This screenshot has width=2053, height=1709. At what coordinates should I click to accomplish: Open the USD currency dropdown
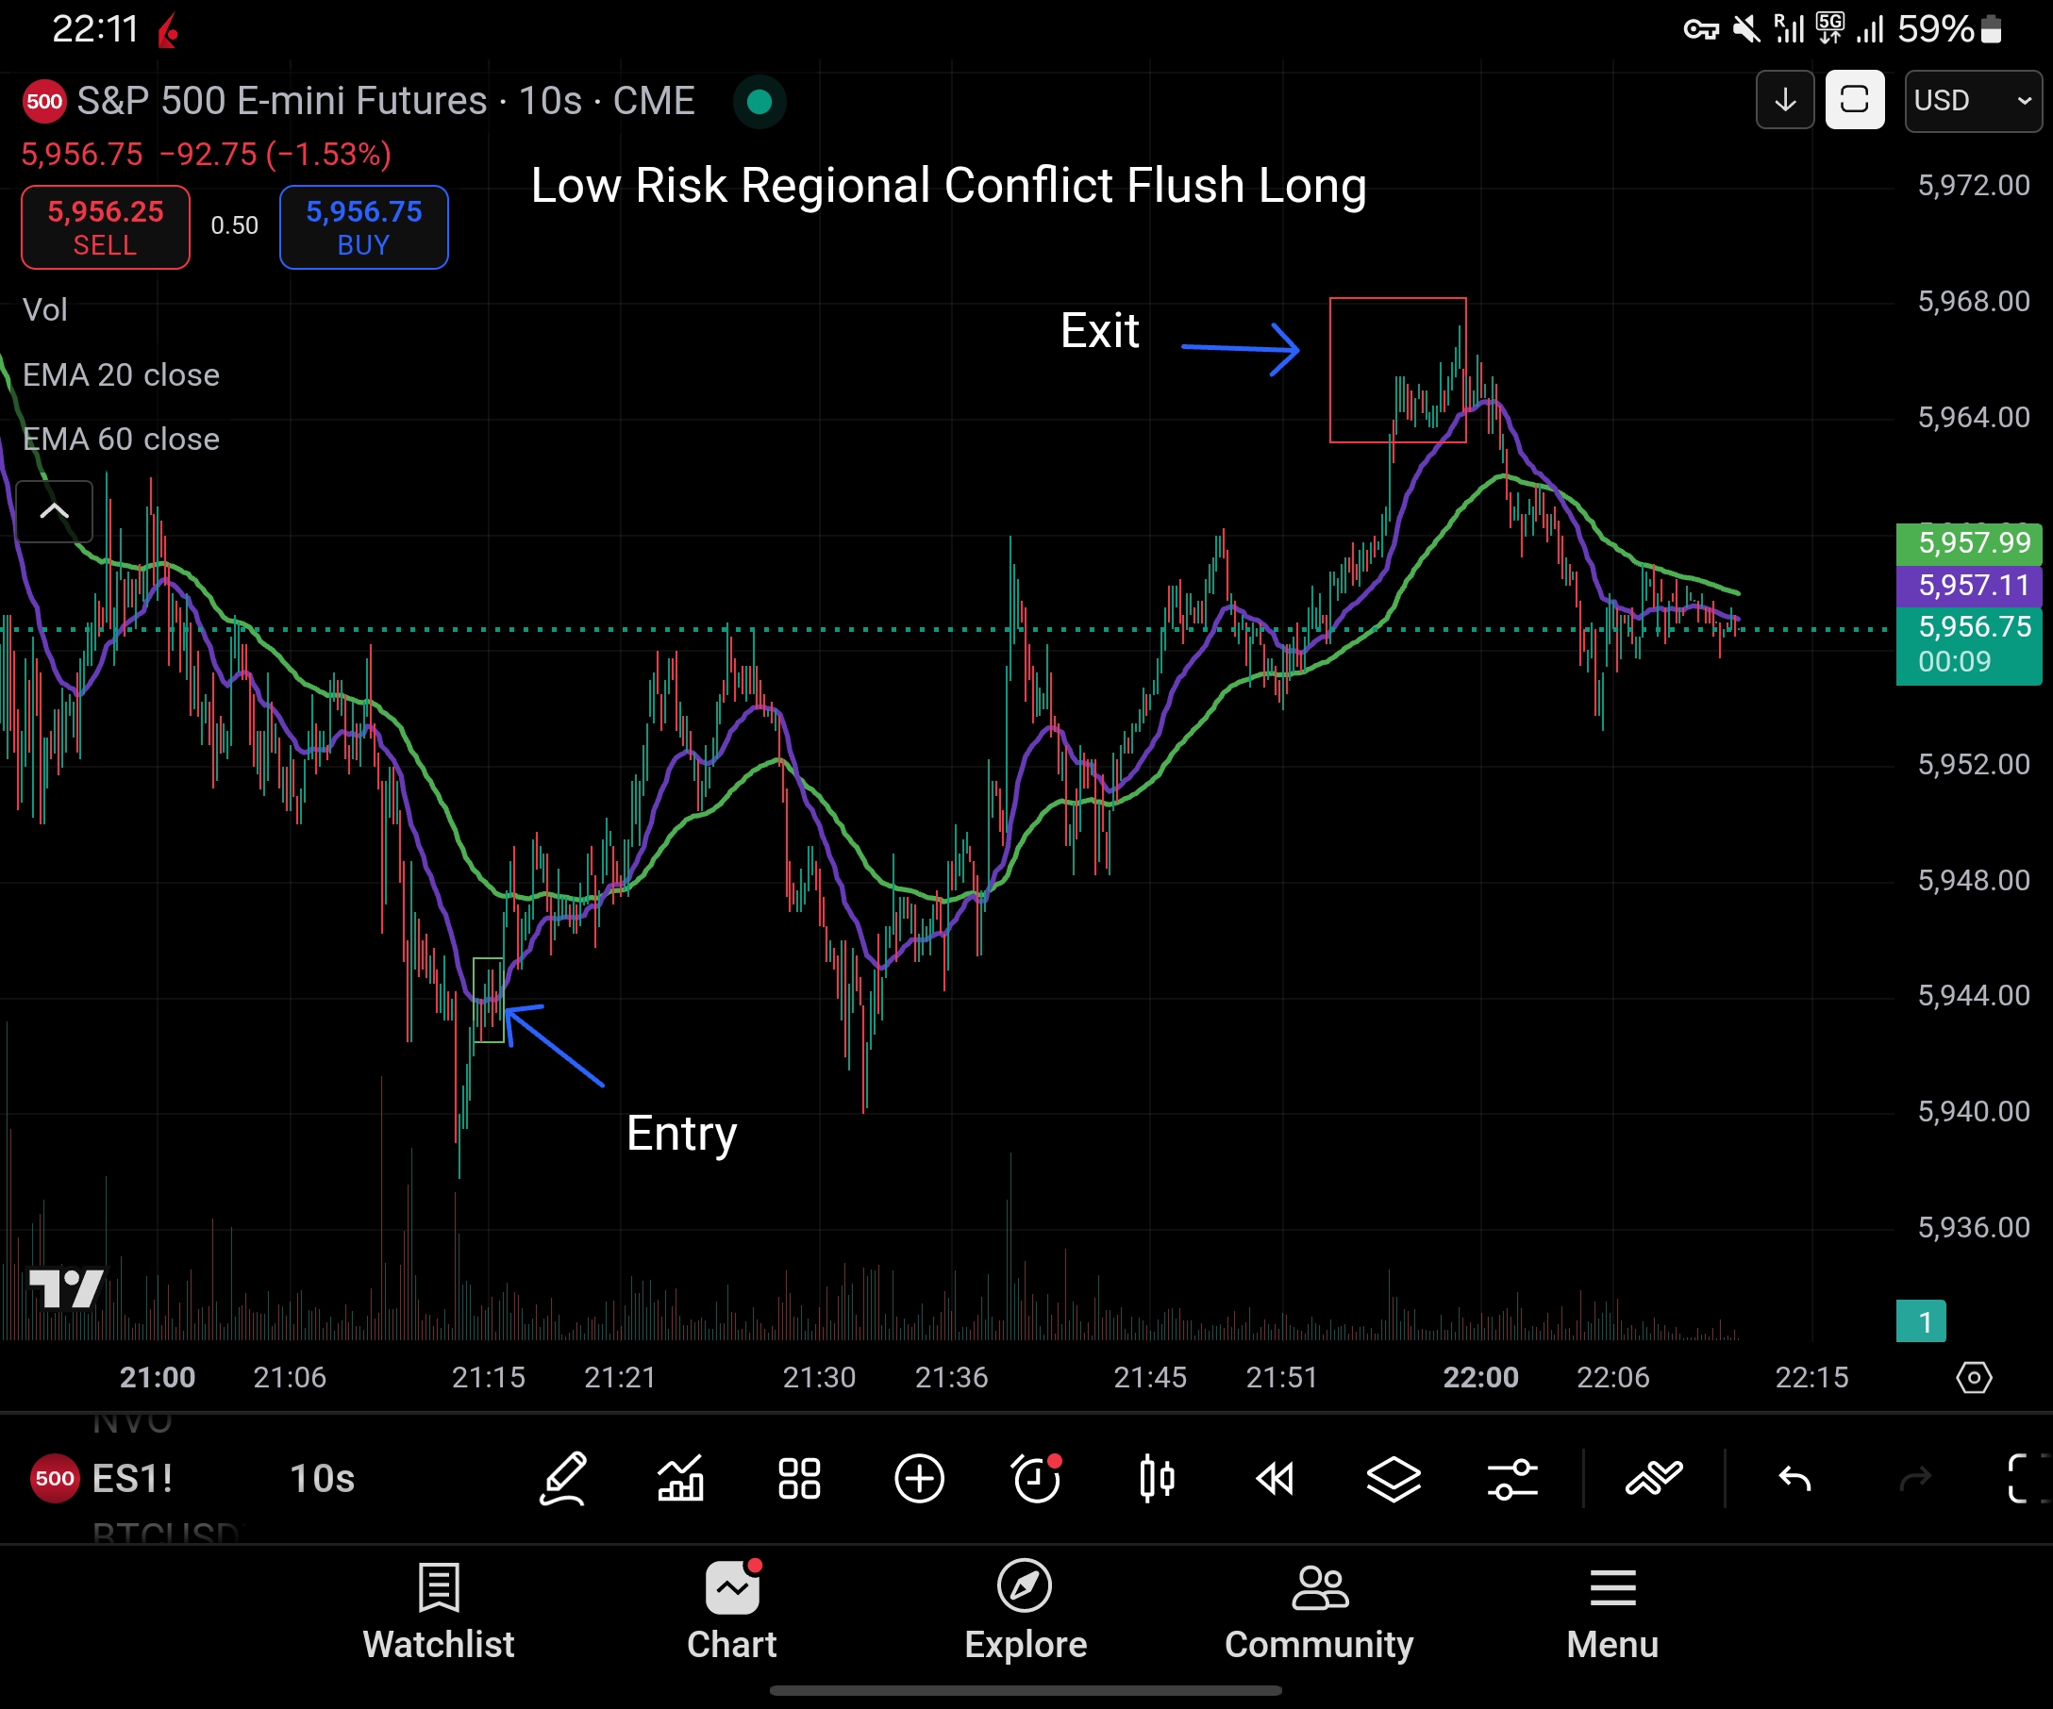click(x=1972, y=101)
